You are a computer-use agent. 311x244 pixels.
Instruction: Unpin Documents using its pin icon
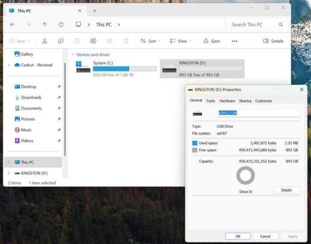pos(59,108)
